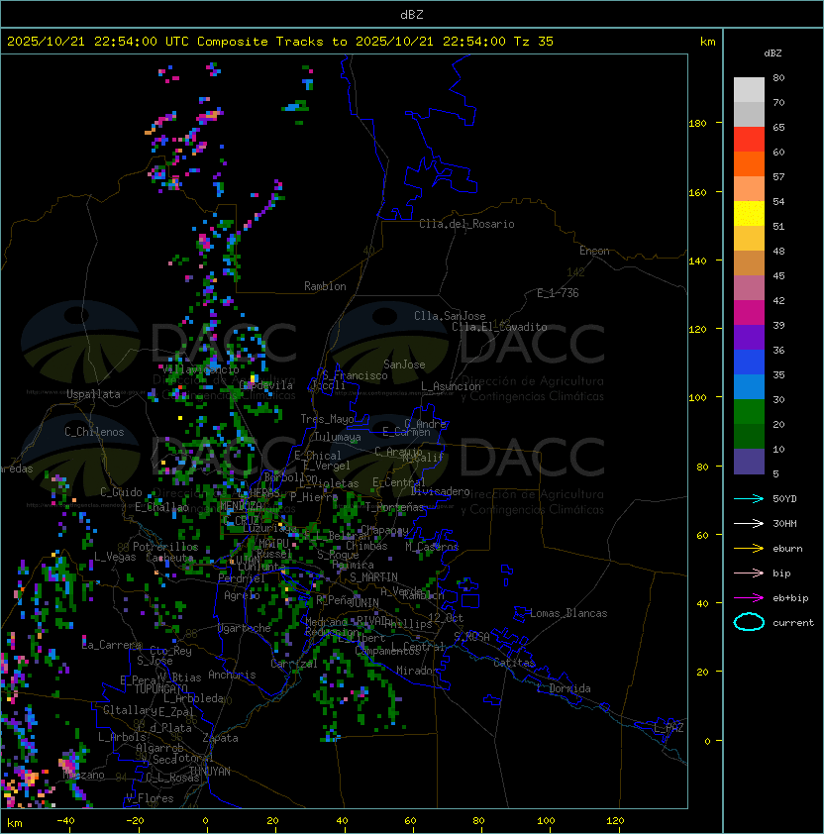Screen dimensions: 824x834
Task: Click the 'current' legend label text
Action: coord(793,622)
